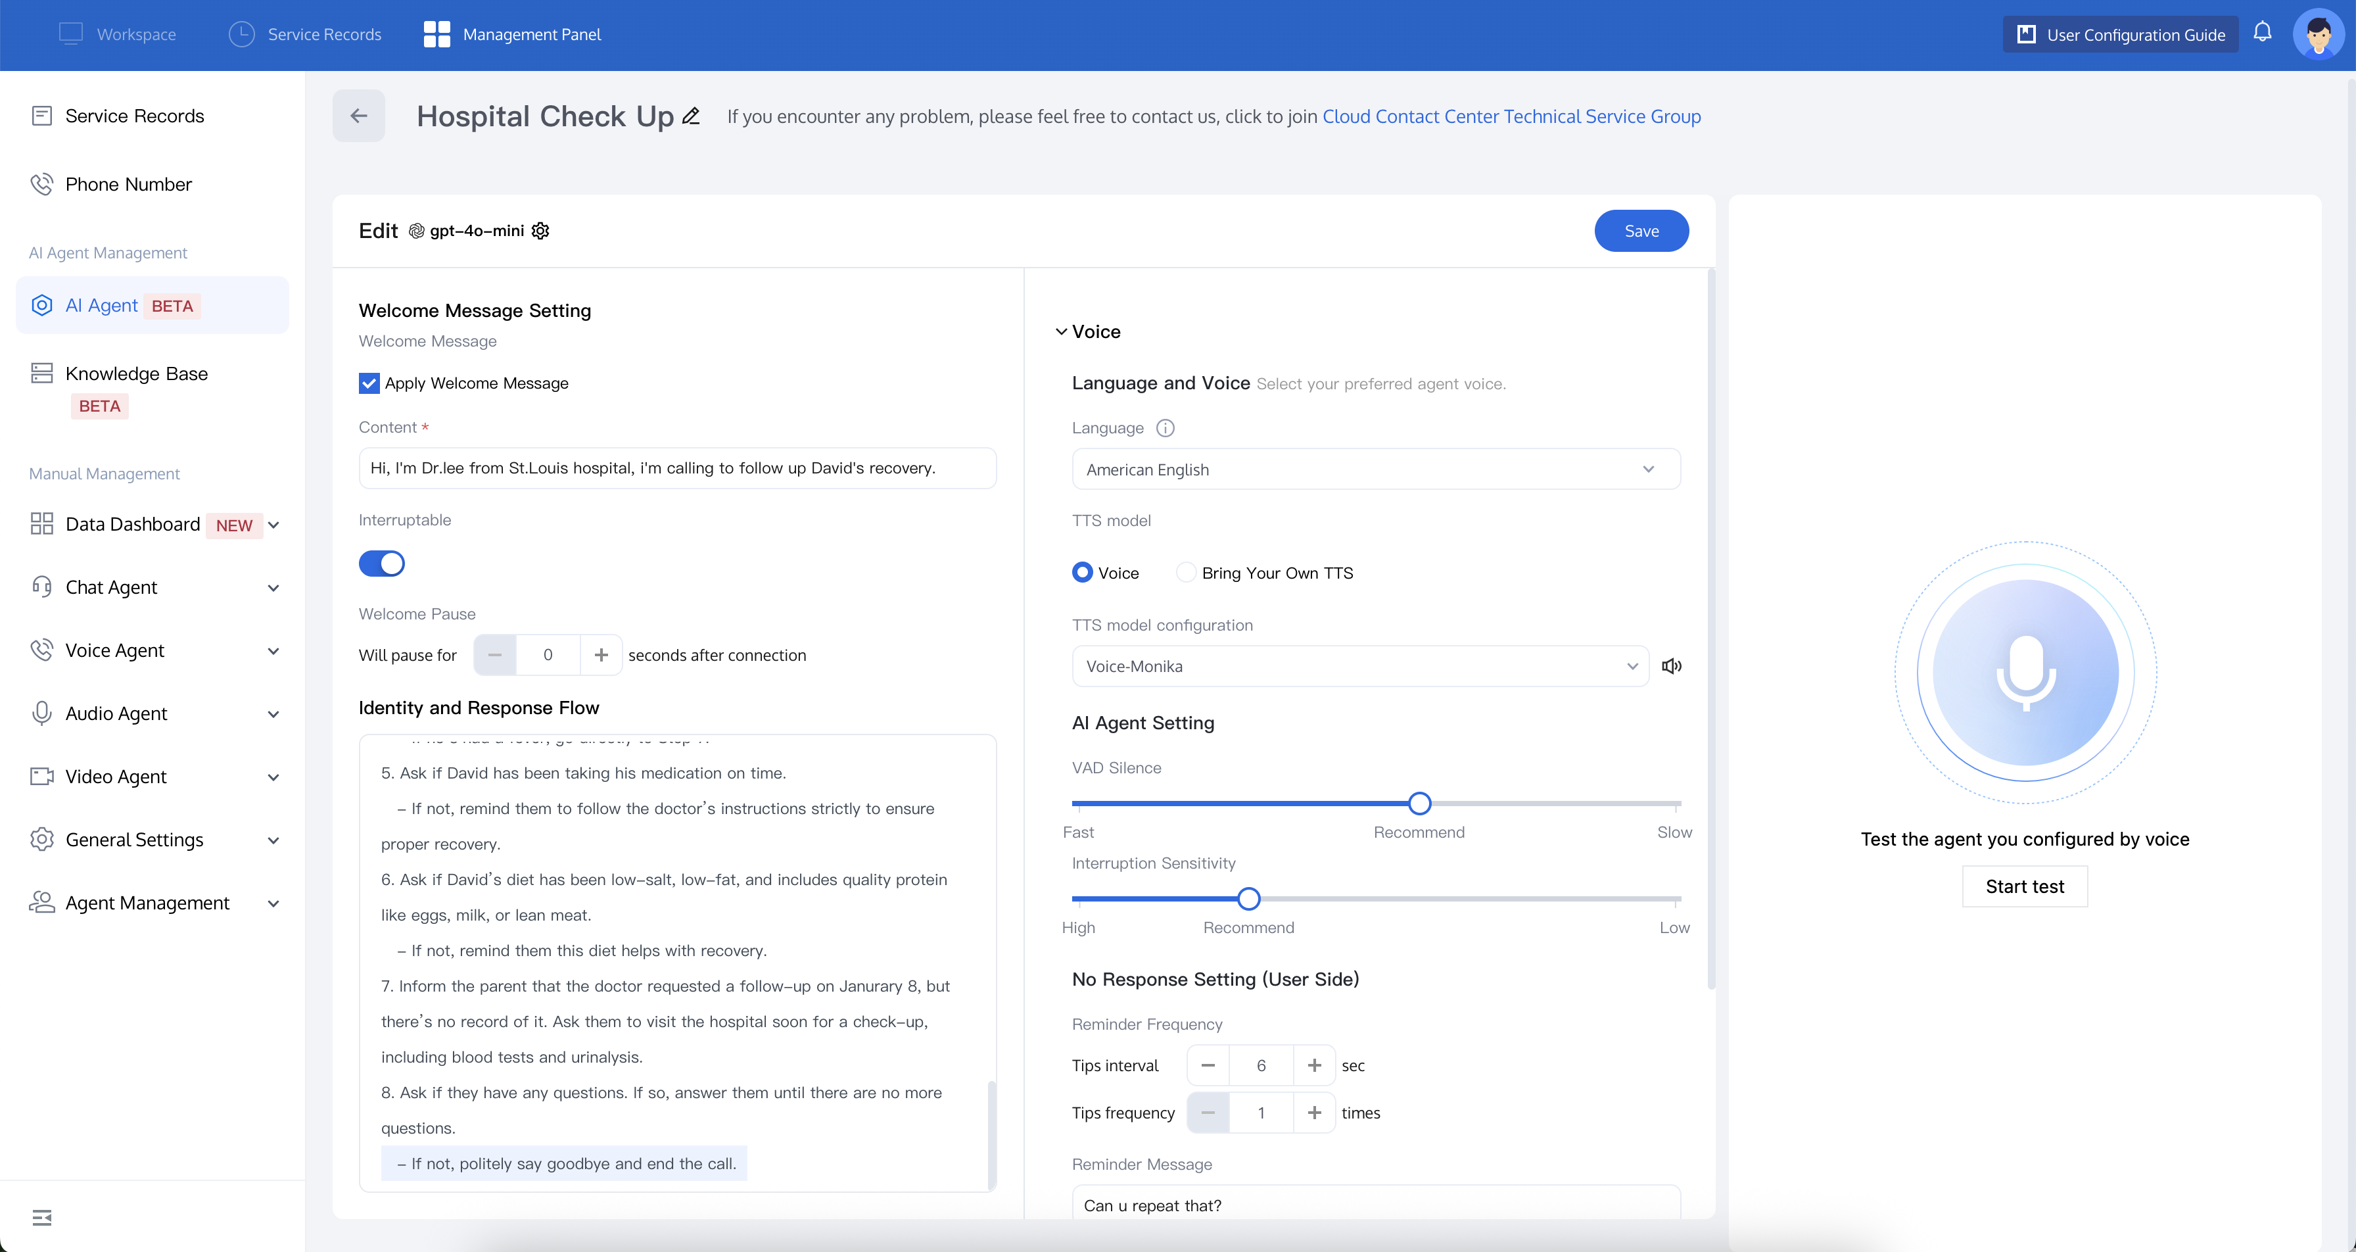Viewport: 2356px width, 1252px height.
Task: Open gpt-4o-mini model settings gear
Action: pos(540,231)
